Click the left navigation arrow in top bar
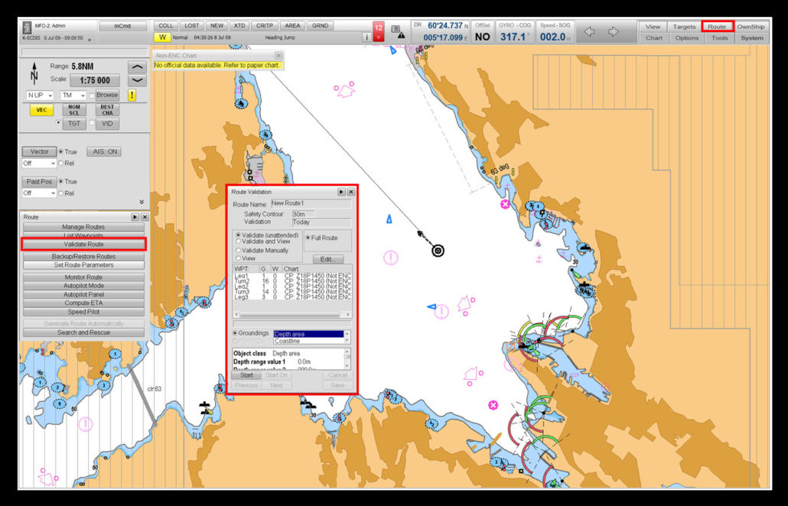 [590, 31]
